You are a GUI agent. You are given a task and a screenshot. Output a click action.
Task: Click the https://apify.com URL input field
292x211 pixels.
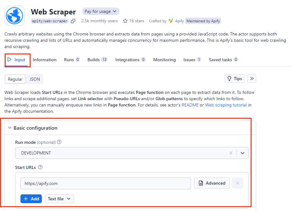(x=106, y=183)
